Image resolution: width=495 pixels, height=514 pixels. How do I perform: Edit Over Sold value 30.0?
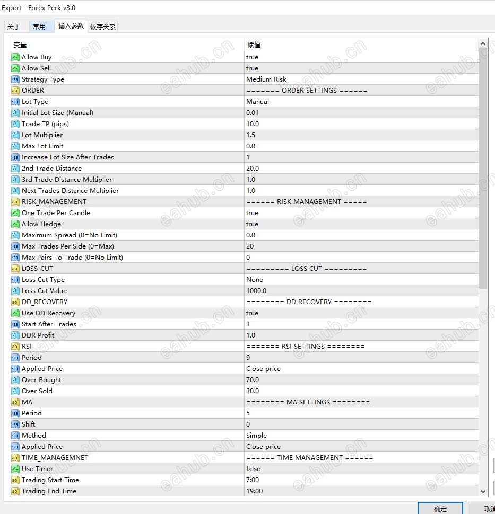[361, 391]
